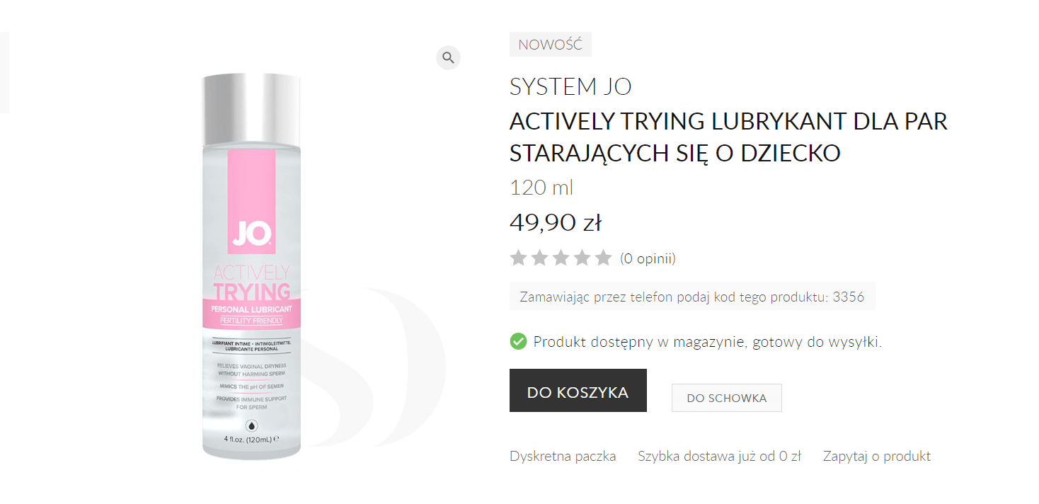Open the JO lubricant bottle product image
Viewport: 1039px width, 504px height.
click(251, 265)
